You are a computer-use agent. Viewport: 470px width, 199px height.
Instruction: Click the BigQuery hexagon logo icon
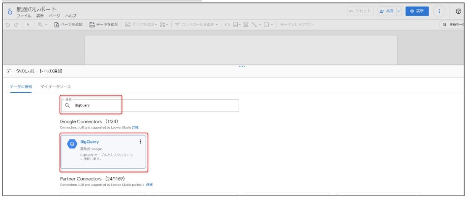point(72,144)
